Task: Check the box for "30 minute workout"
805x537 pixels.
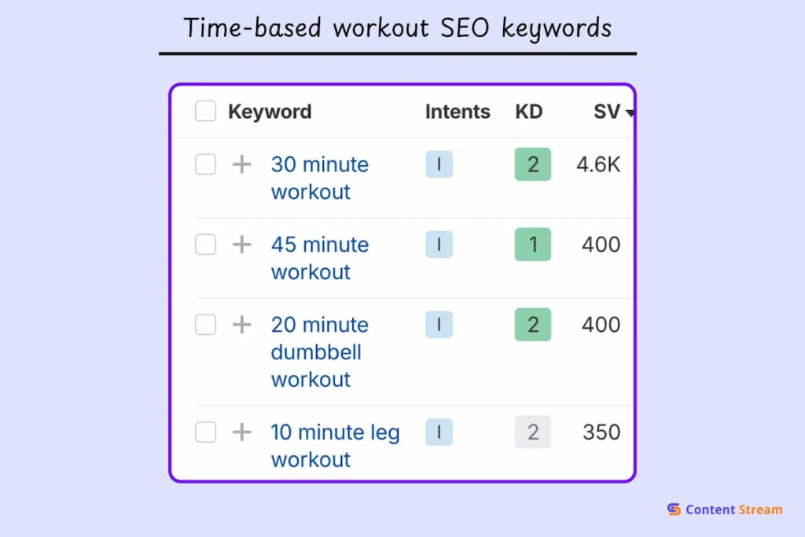Action: tap(205, 164)
